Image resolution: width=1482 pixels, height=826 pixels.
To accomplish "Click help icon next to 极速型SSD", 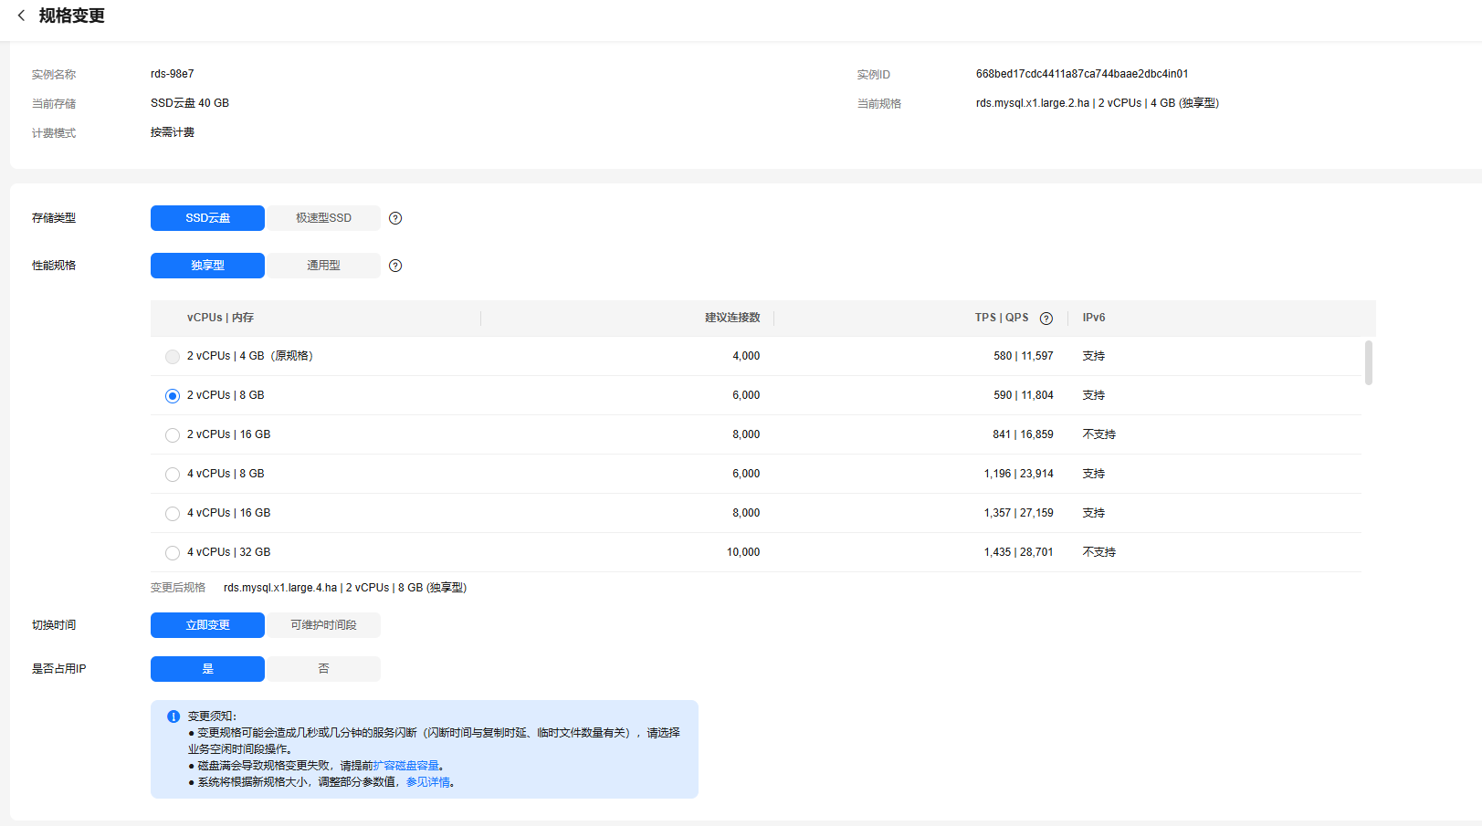I will click(x=395, y=218).
